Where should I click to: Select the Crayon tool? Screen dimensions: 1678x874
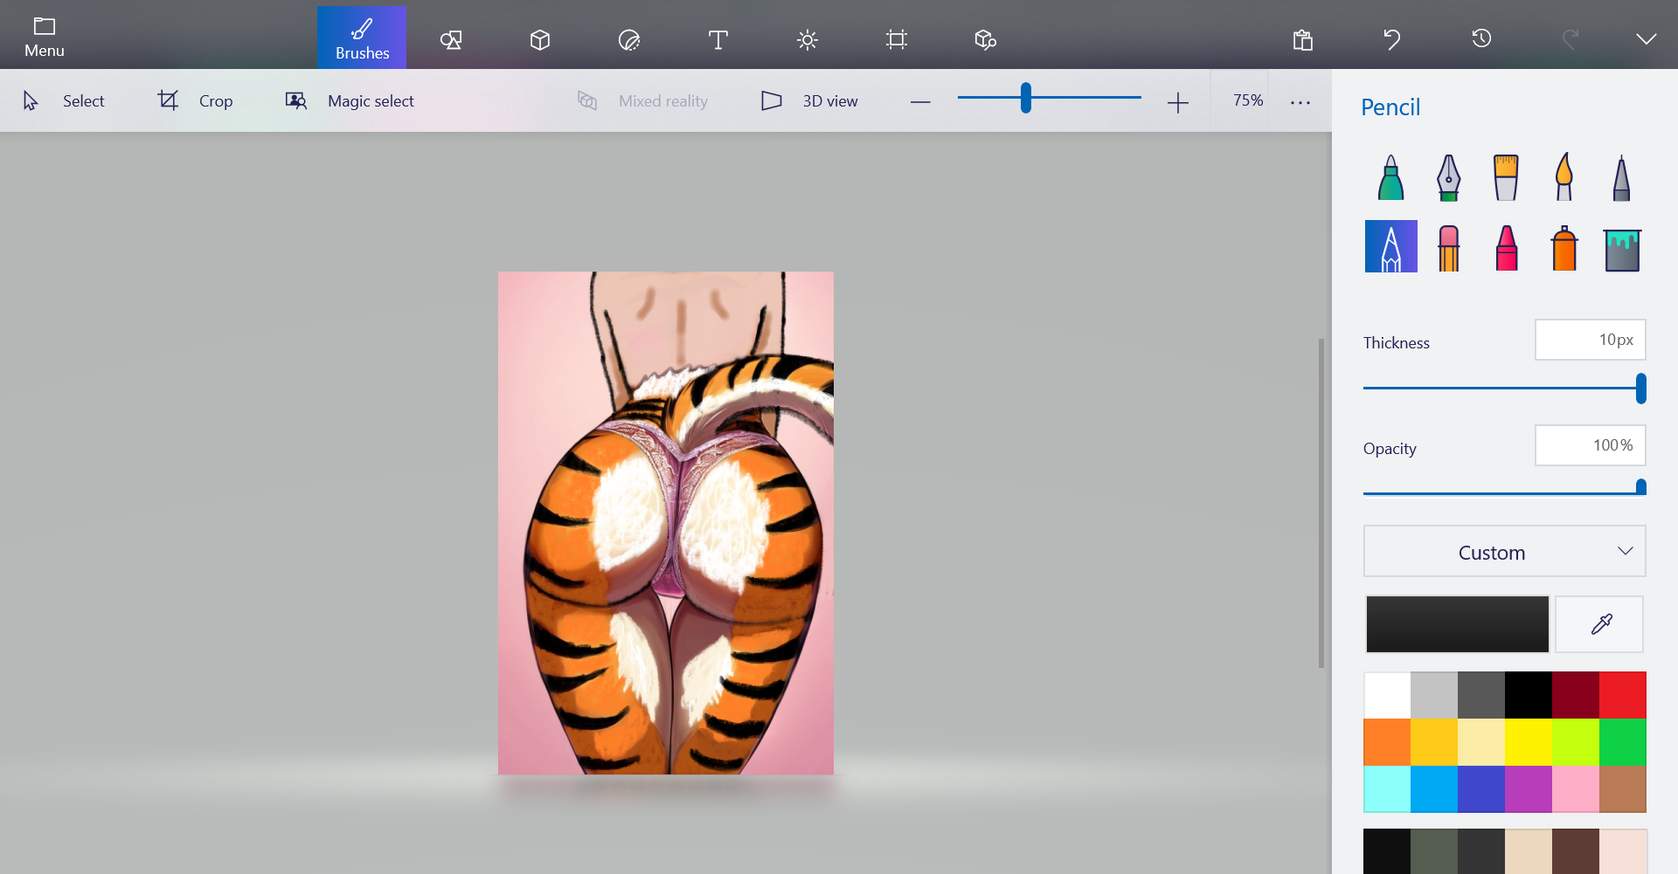click(x=1506, y=248)
